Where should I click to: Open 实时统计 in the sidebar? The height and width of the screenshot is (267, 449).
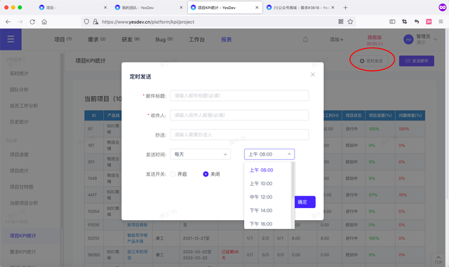pos(19,74)
